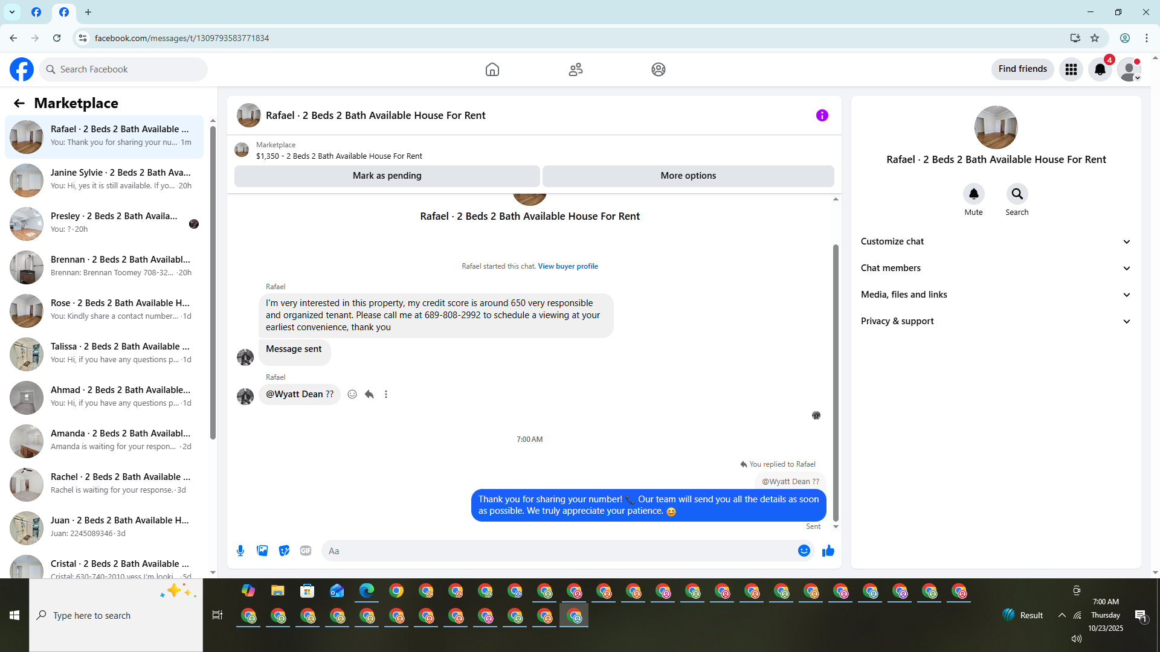
Task: Mute this conversation with bell icon
Action: (x=973, y=194)
